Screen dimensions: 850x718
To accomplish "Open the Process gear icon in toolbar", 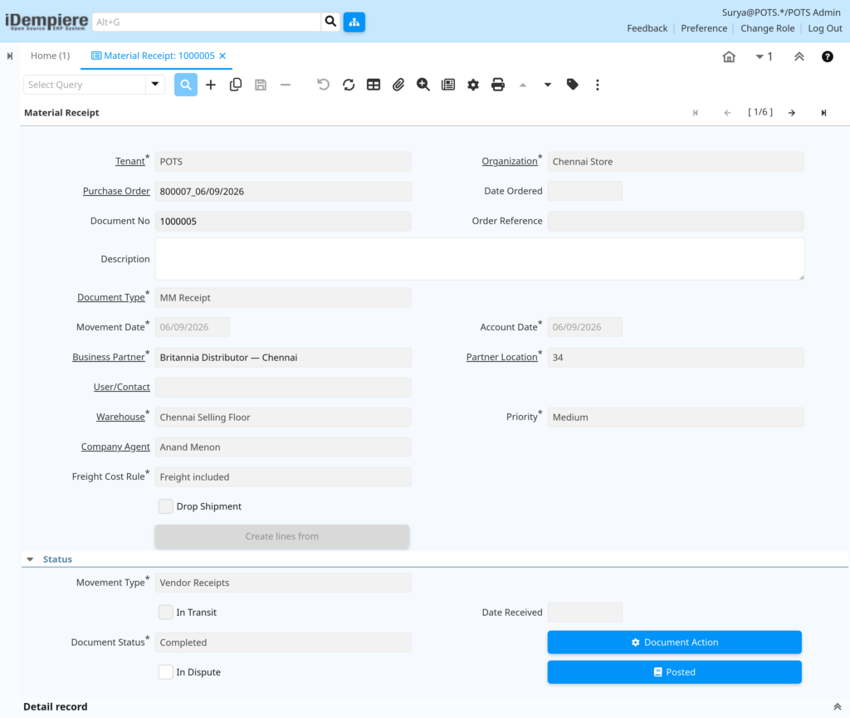I will pos(473,85).
